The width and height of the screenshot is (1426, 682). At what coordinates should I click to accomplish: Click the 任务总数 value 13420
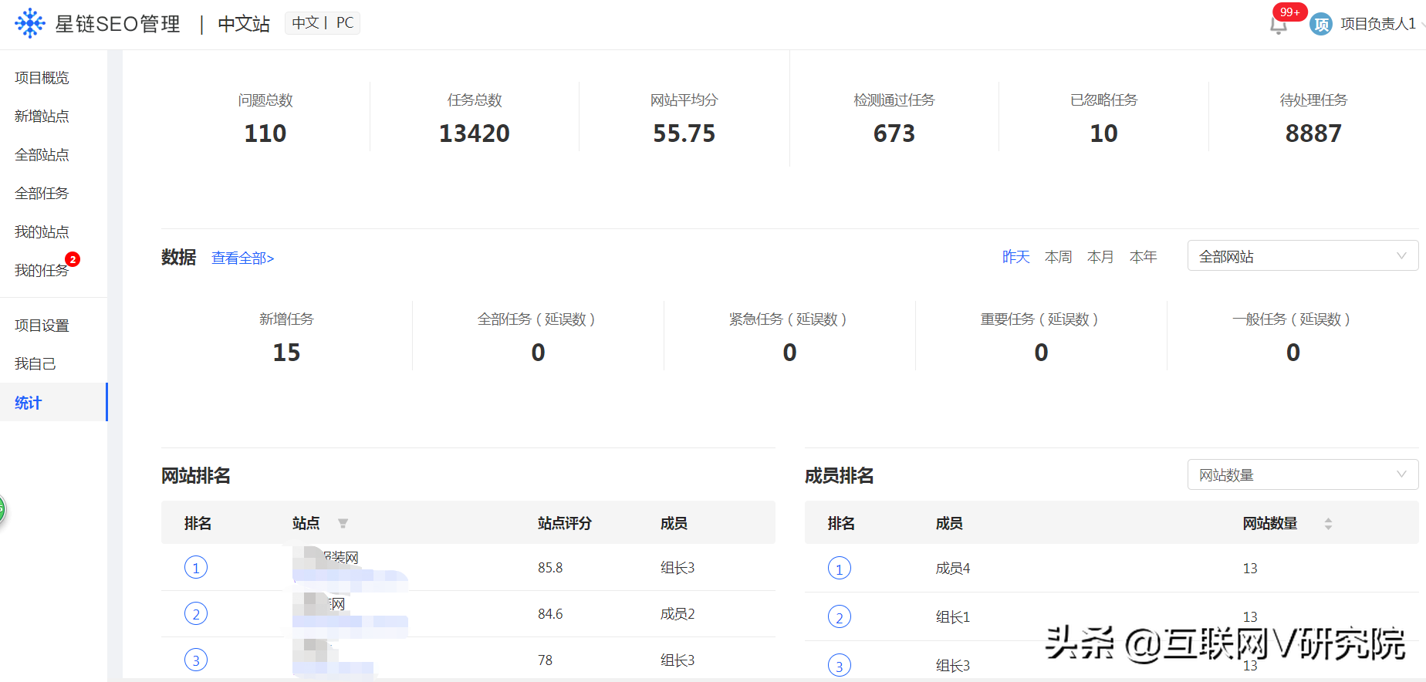pos(475,133)
